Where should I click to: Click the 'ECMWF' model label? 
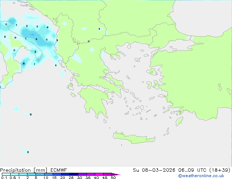[59, 170]
